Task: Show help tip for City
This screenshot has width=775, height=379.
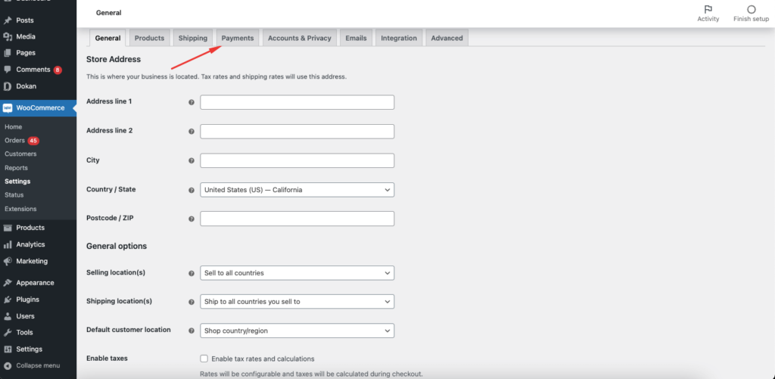Action: [191, 160]
